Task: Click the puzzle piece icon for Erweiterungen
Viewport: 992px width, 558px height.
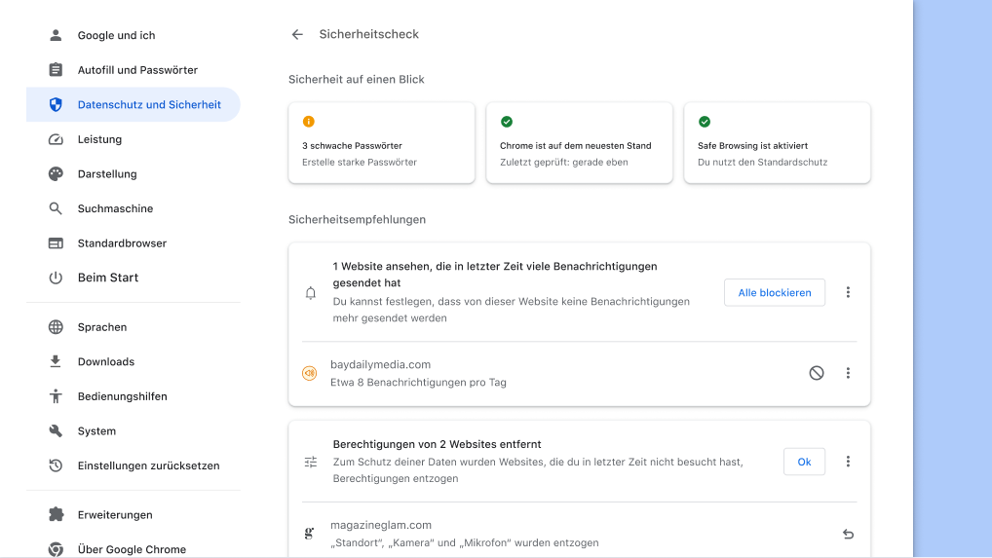Action: [x=56, y=514]
